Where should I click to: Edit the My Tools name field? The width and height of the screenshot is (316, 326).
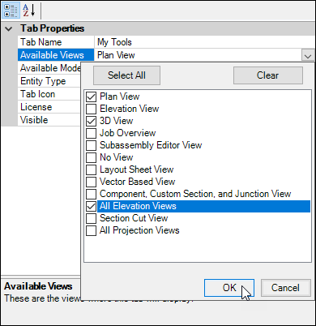(204, 42)
